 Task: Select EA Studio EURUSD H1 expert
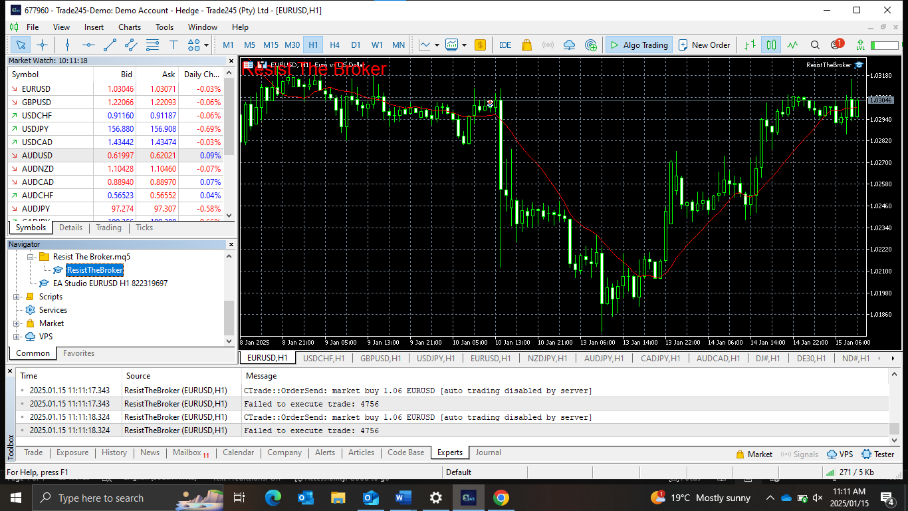tap(110, 283)
